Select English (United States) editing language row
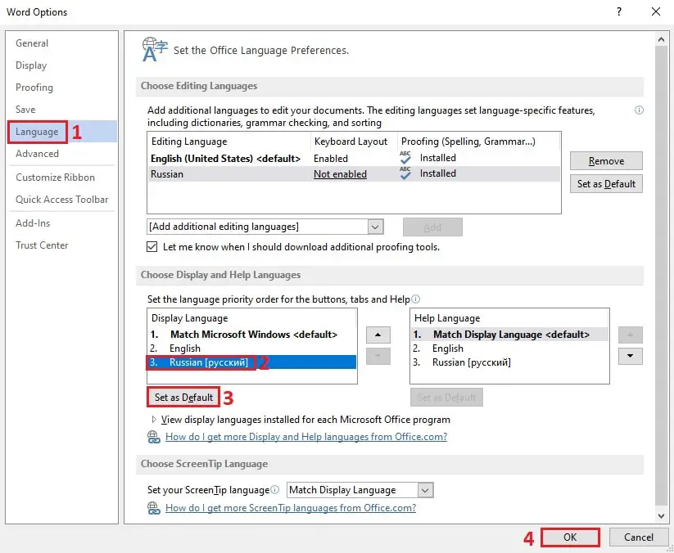This screenshot has height=553, width=674. [354, 159]
